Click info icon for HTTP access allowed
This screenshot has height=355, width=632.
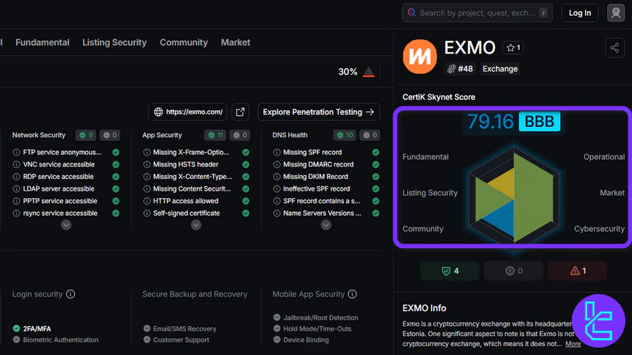pyautogui.click(x=147, y=201)
